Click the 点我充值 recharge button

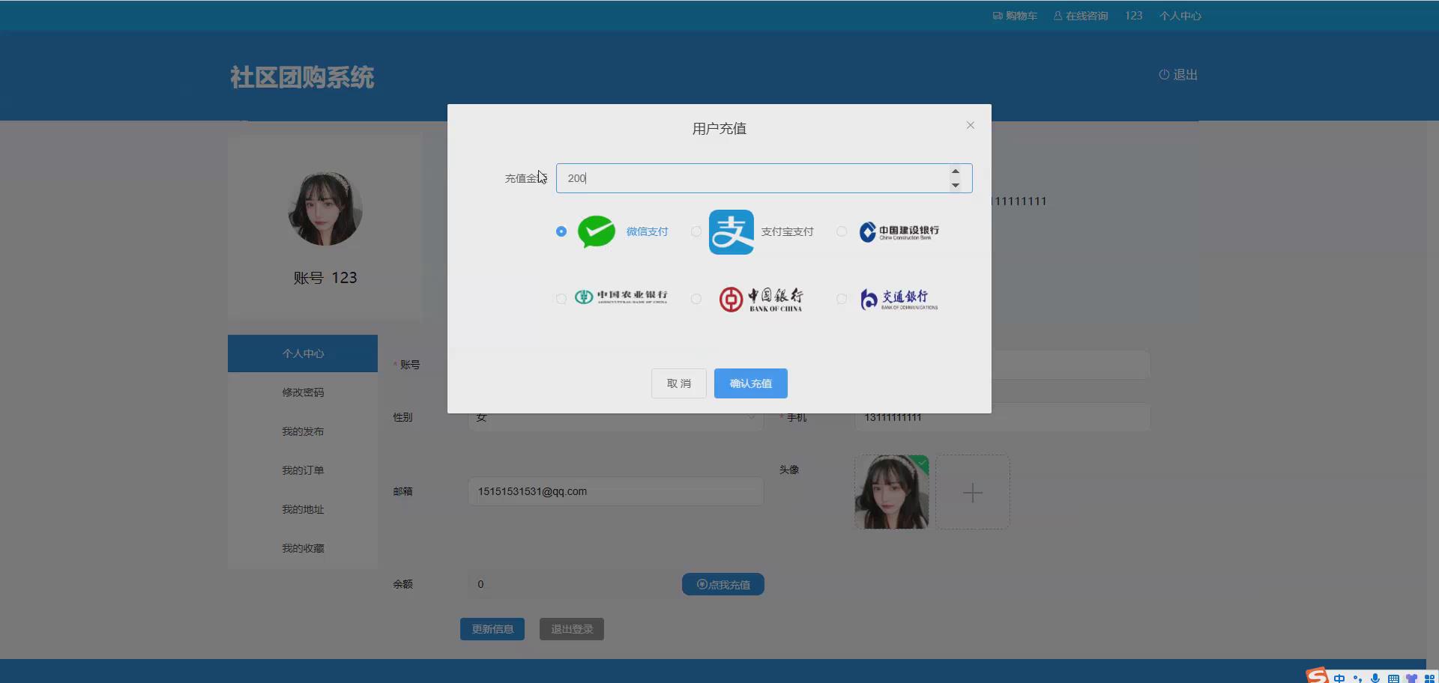[723, 584]
